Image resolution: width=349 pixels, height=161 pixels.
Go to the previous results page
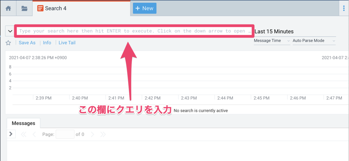click(x=34, y=134)
